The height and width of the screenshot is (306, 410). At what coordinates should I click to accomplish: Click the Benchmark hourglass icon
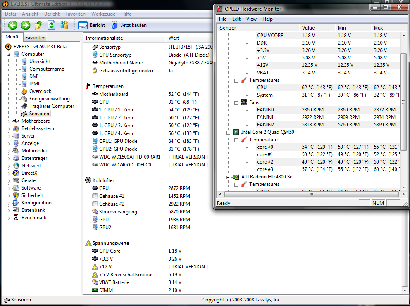16,217
